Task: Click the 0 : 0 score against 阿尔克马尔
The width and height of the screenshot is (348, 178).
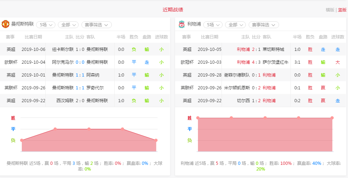Action: coord(80,62)
